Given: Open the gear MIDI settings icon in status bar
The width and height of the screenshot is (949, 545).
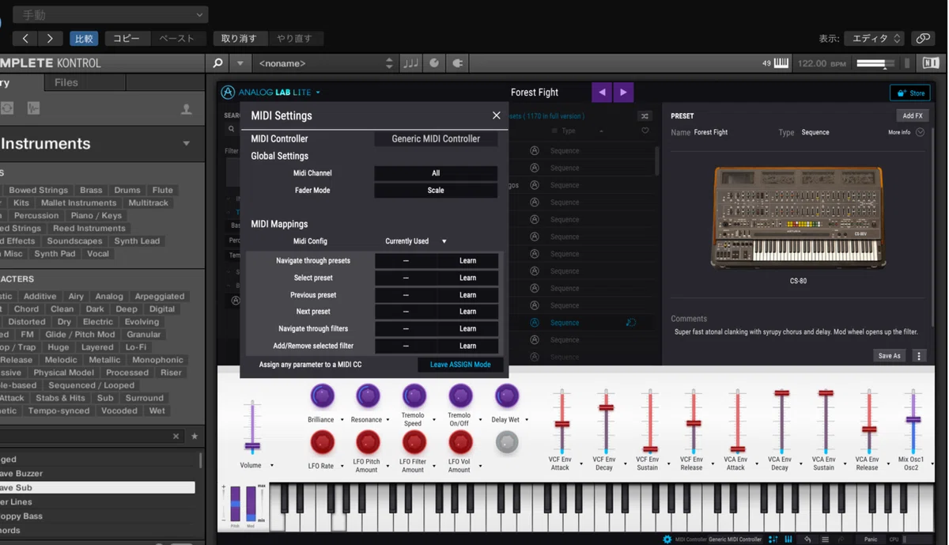Looking at the screenshot, I should (667, 539).
